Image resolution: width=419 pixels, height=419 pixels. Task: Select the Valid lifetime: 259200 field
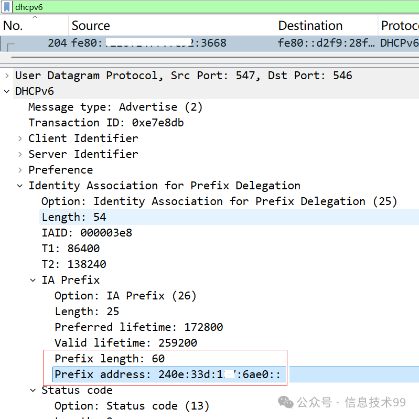[x=125, y=343]
